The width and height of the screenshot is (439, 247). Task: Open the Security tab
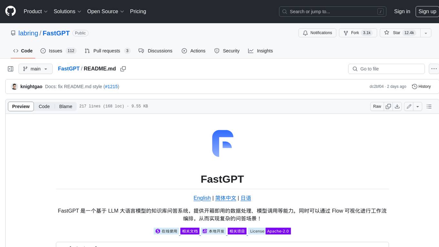(227, 51)
